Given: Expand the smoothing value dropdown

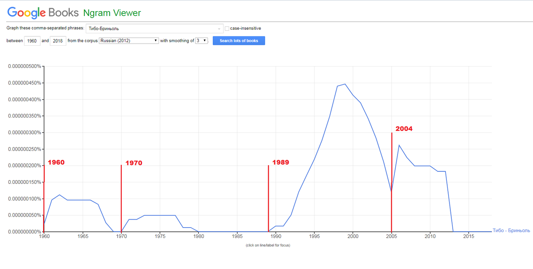Looking at the screenshot, I should [x=201, y=40].
